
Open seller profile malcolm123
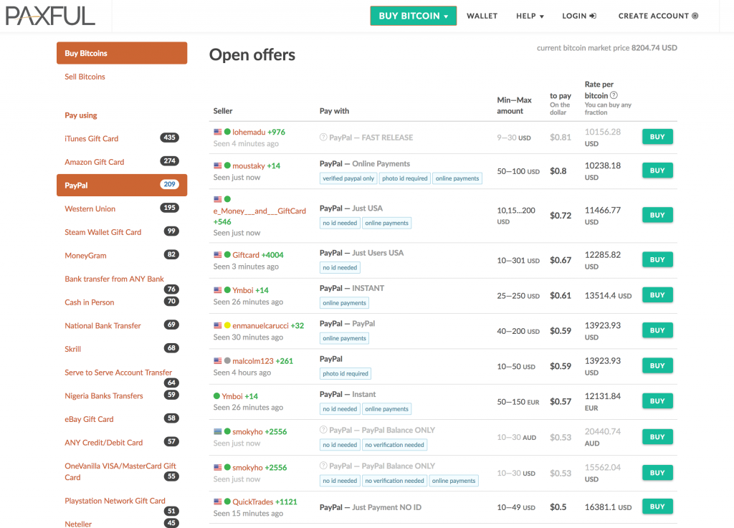253,361
